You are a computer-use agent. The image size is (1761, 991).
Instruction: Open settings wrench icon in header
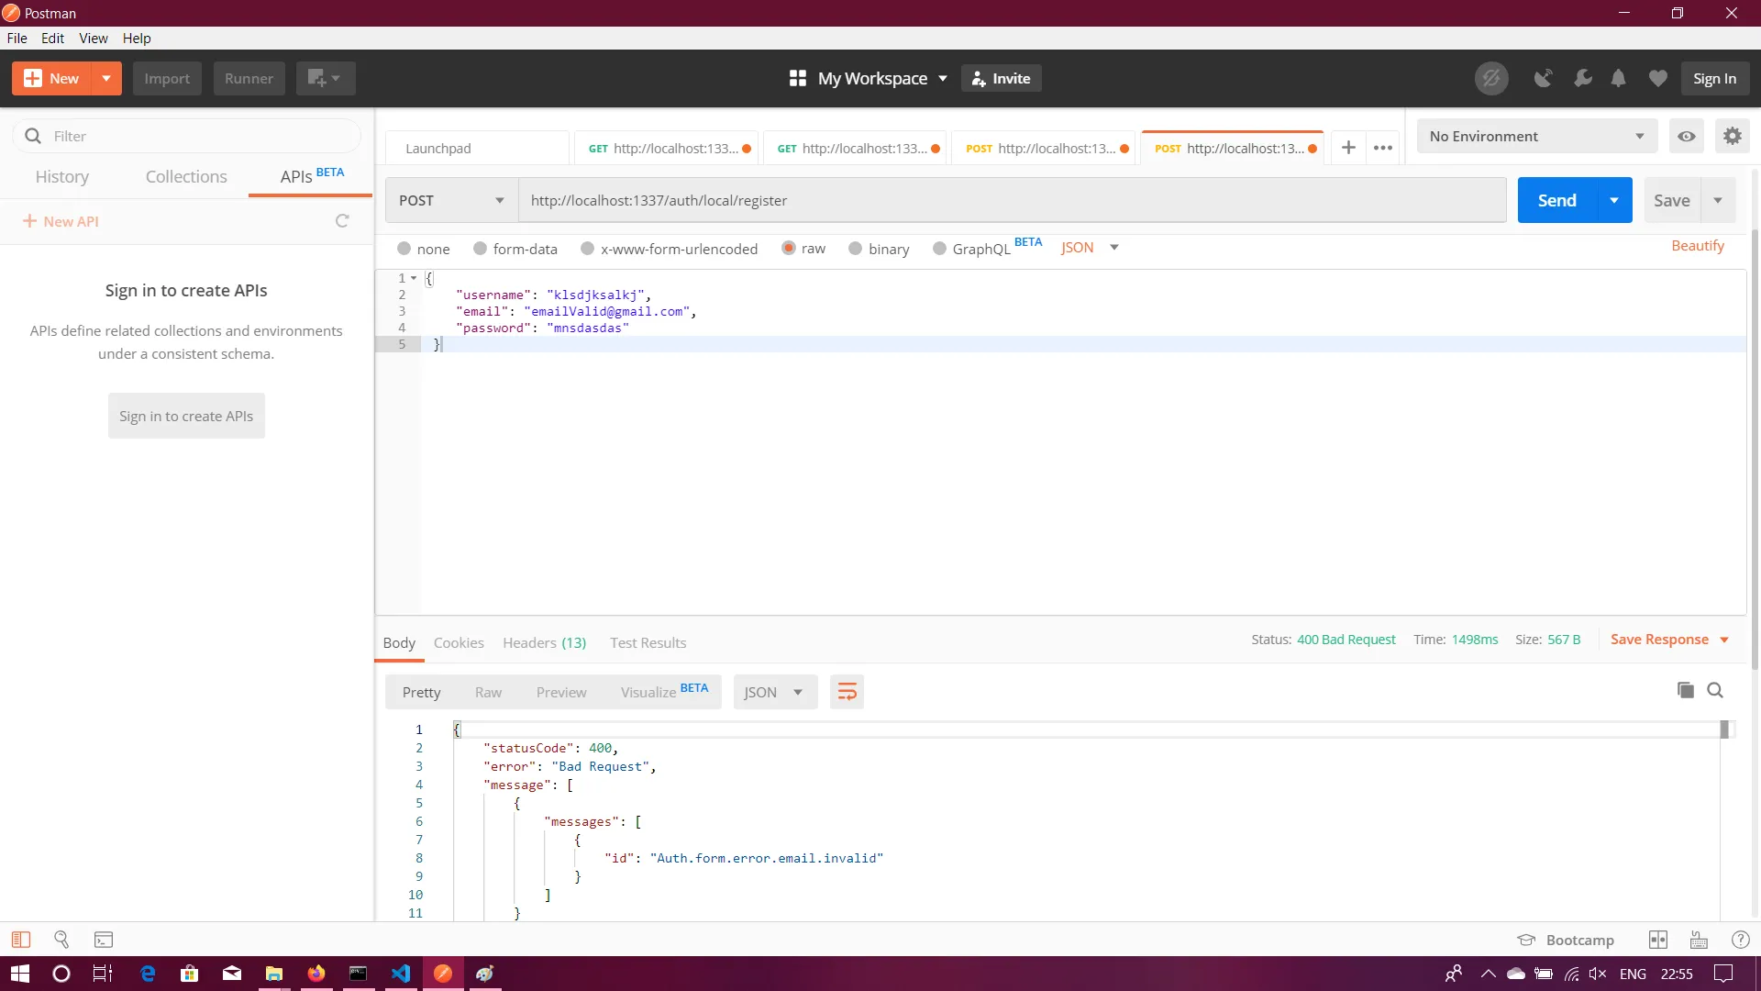[1582, 78]
